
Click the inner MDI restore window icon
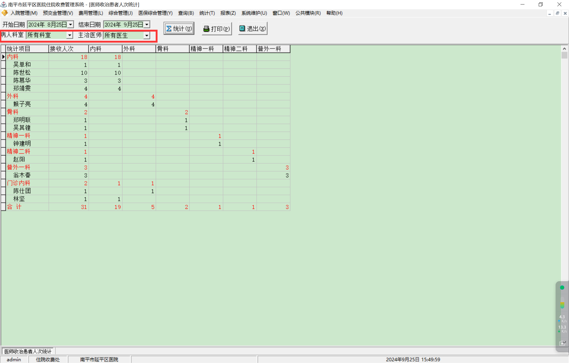(x=557, y=13)
